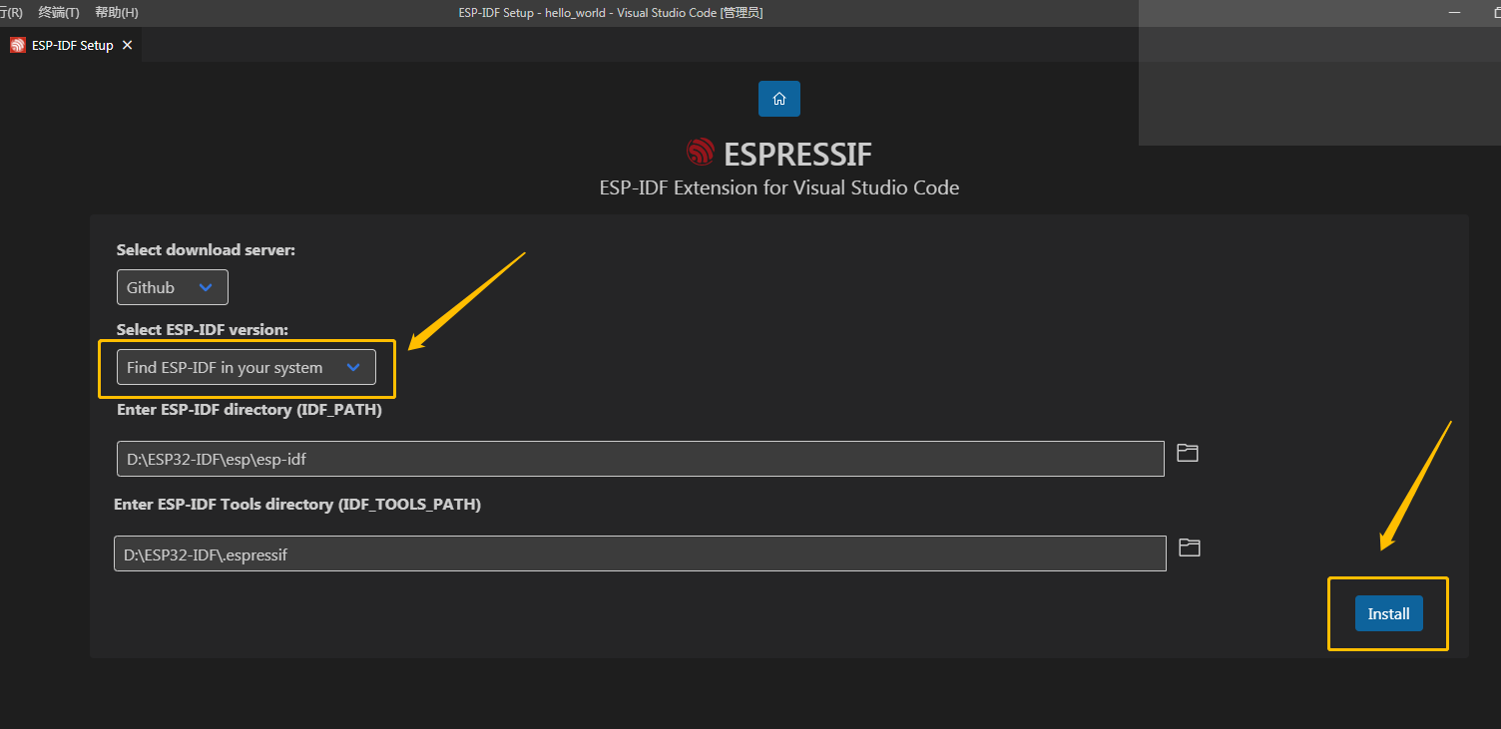
Task: Click the red Espressif logo
Action: (700, 152)
